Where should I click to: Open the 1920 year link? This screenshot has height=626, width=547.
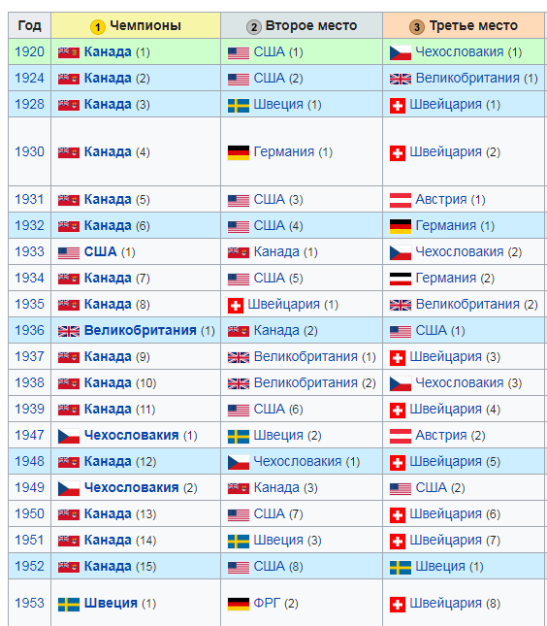point(29,51)
